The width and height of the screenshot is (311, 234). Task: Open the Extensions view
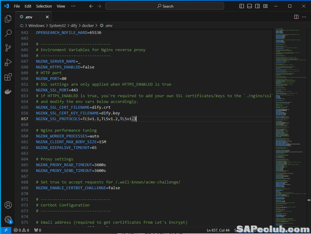(x=8, y=77)
